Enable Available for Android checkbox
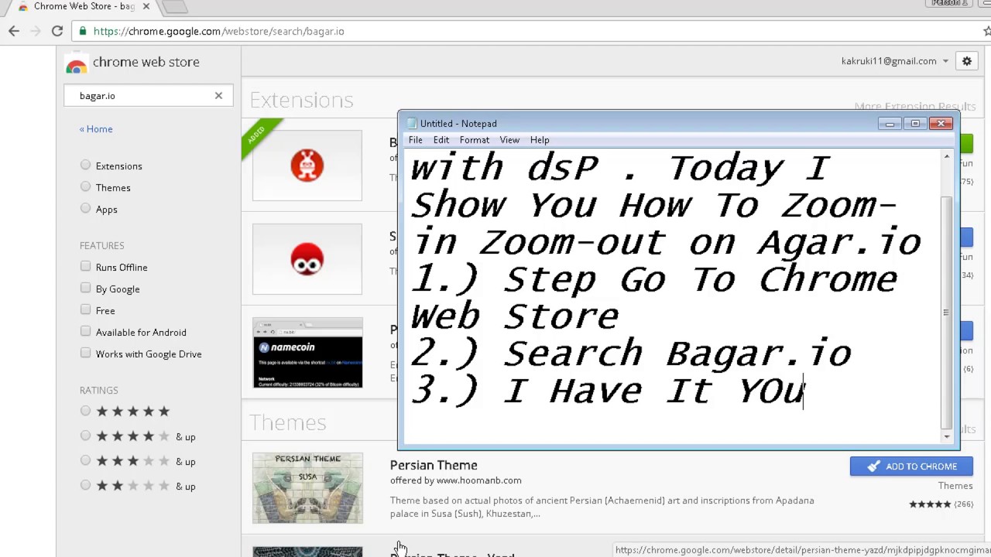Image resolution: width=991 pixels, height=557 pixels. pos(85,331)
